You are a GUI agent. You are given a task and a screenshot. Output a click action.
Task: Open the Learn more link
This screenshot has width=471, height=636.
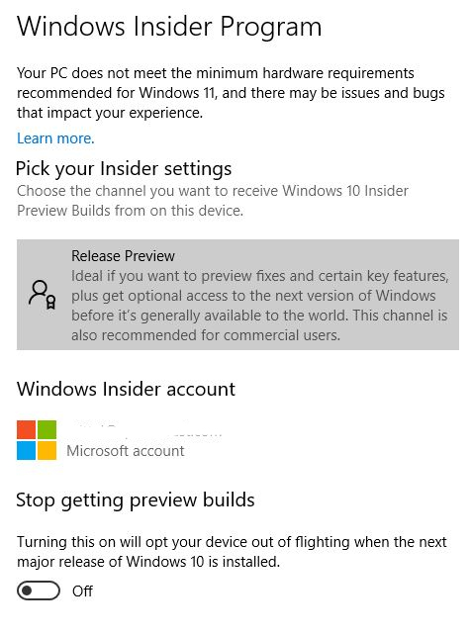point(55,138)
